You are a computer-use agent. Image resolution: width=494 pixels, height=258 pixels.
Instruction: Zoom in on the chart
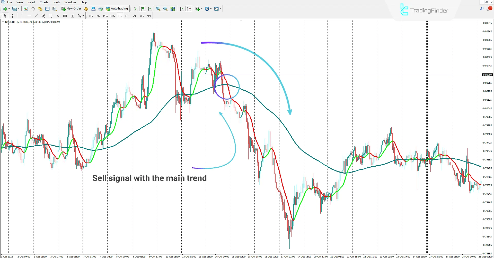[x=158, y=8]
